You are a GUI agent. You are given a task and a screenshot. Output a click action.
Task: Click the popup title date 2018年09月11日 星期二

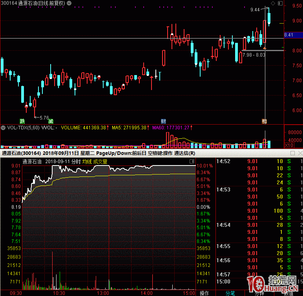pyautogui.click(x=69, y=153)
